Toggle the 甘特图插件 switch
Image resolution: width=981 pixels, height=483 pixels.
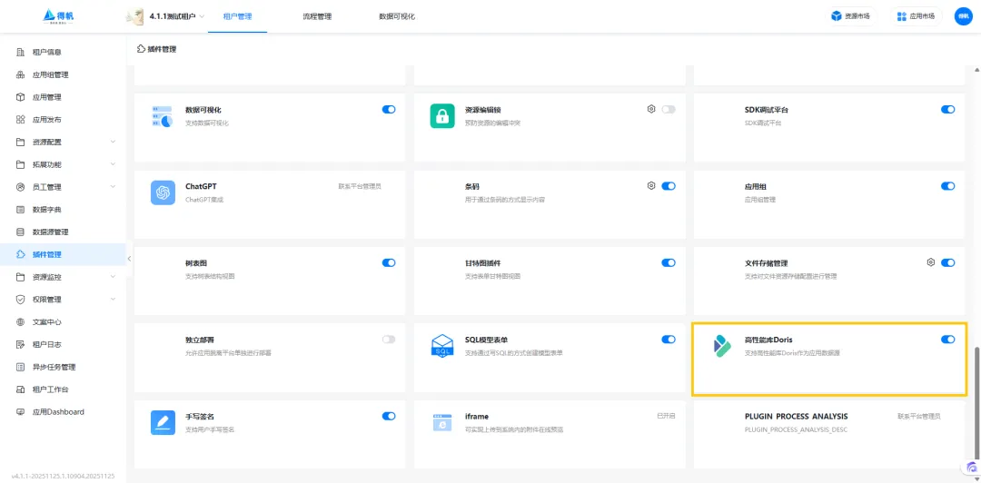pos(669,262)
